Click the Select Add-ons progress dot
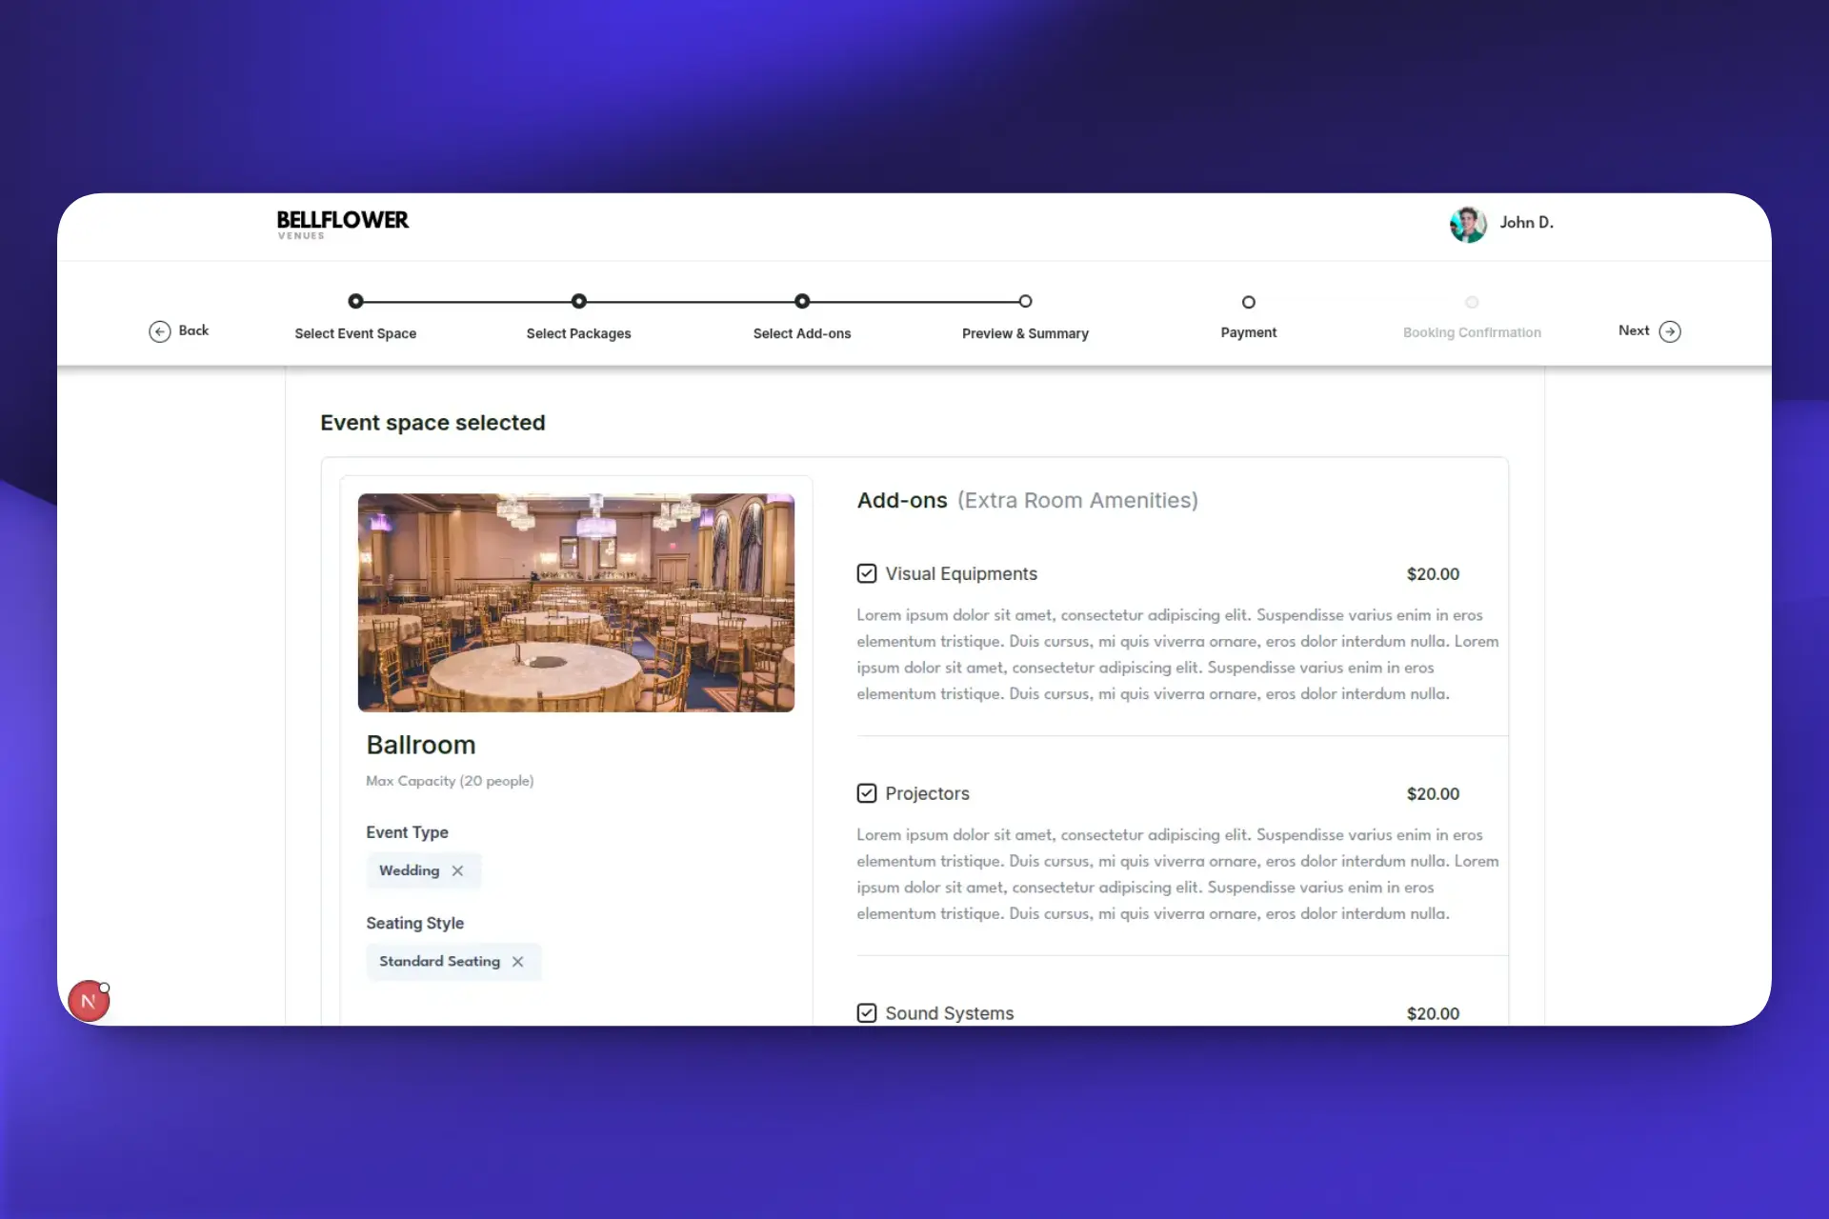1829x1219 pixels. pyautogui.click(x=802, y=301)
